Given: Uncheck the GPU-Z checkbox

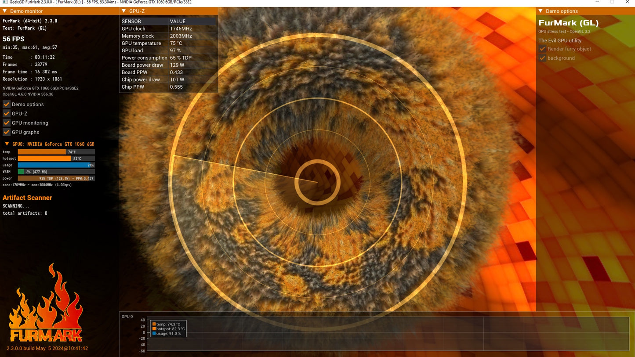Looking at the screenshot, I should [7, 113].
